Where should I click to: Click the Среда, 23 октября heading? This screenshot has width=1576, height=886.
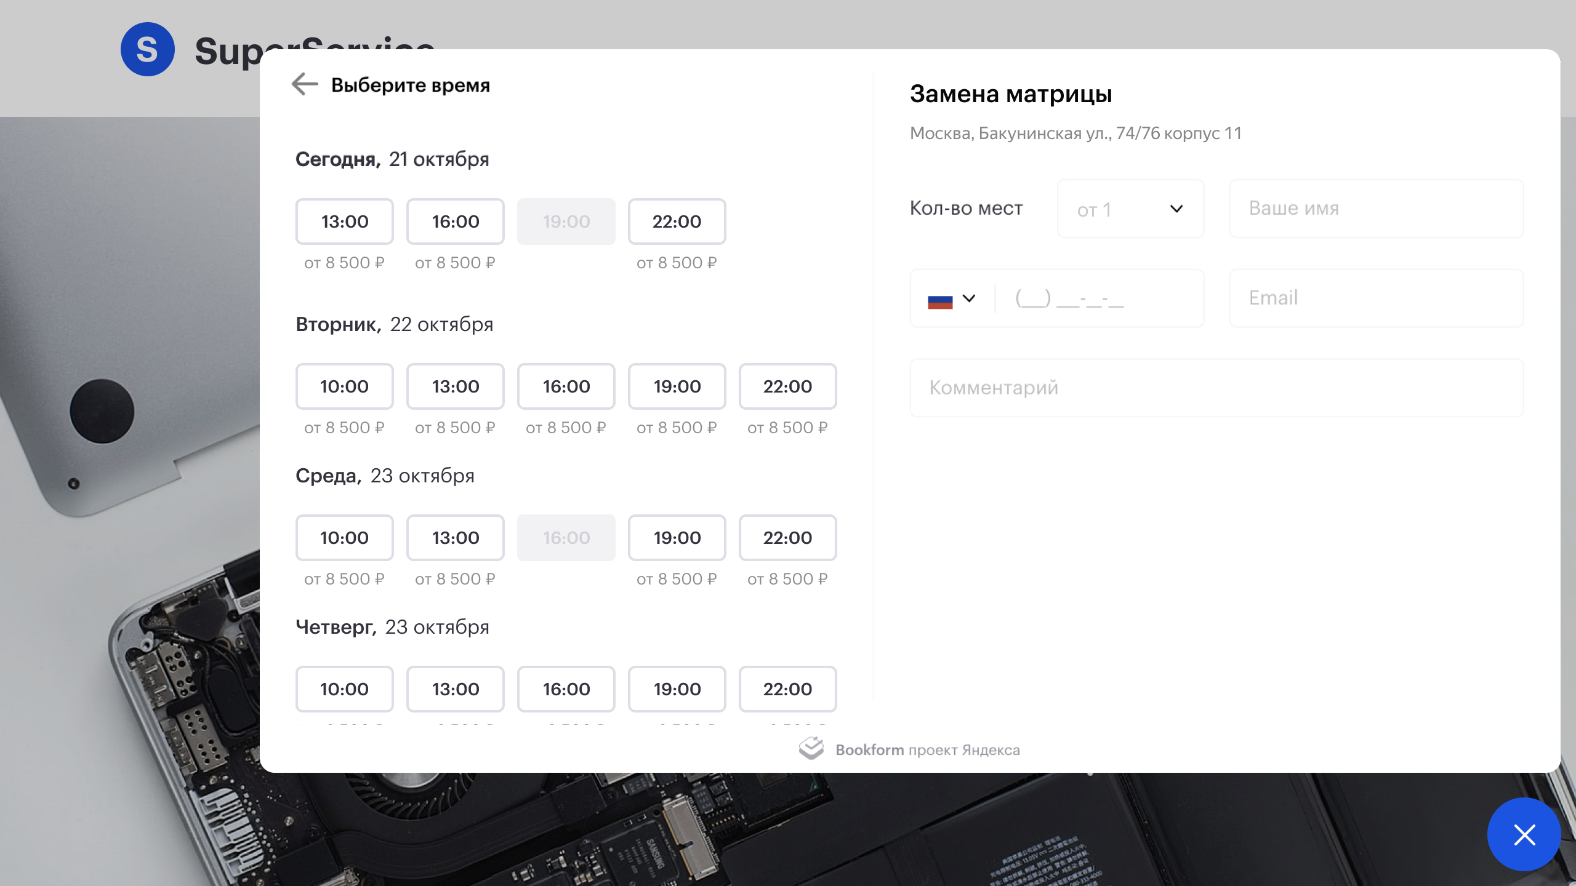(385, 476)
